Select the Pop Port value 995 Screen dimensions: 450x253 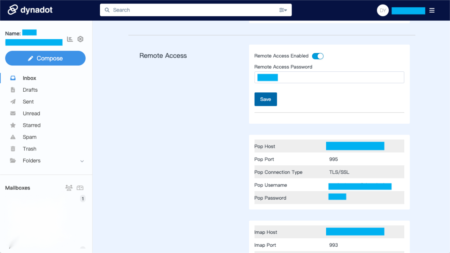coord(333,159)
